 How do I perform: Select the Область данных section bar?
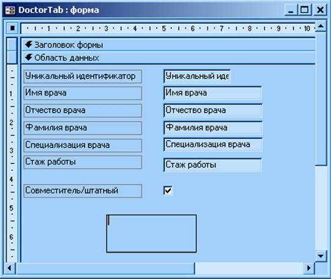(168, 58)
